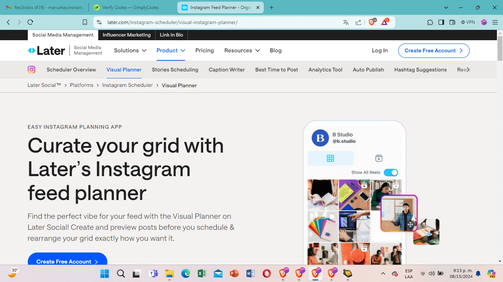Go to Stories Scheduling
The height and width of the screenshot is (282, 503).
175,70
